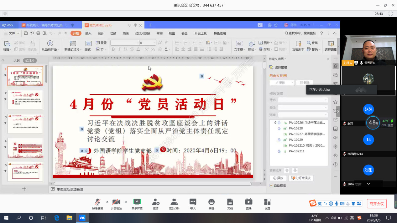Screen dimensions: 397x223
Task: Click the 离开会议 leave meeting button
Action: 377,204
